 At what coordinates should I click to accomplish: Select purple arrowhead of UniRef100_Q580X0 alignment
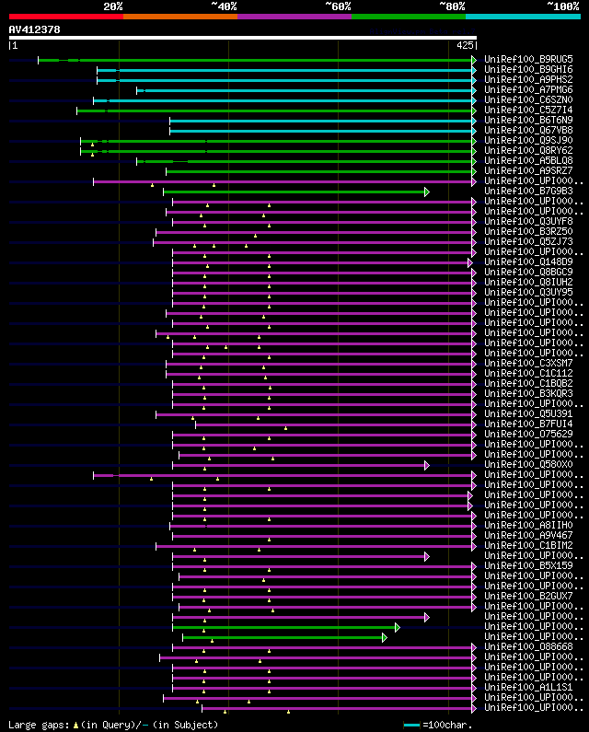[x=427, y=465]
